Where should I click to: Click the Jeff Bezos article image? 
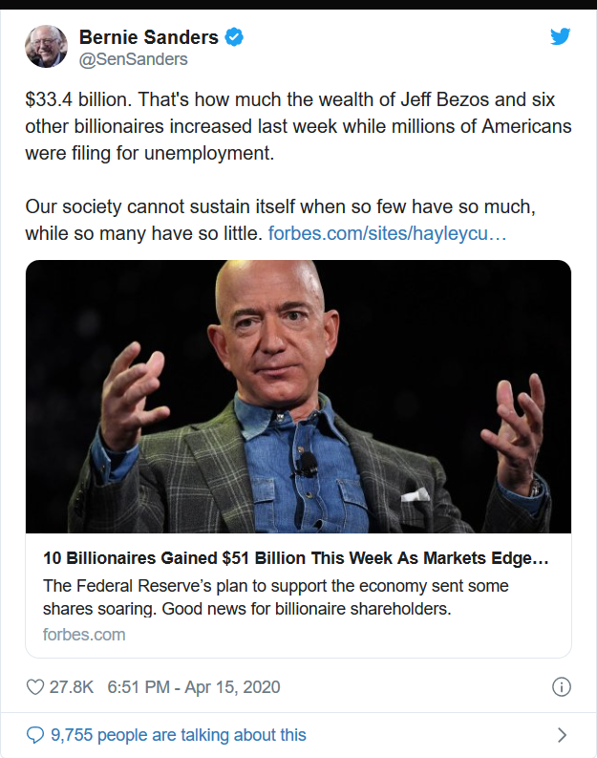(298, 396)
